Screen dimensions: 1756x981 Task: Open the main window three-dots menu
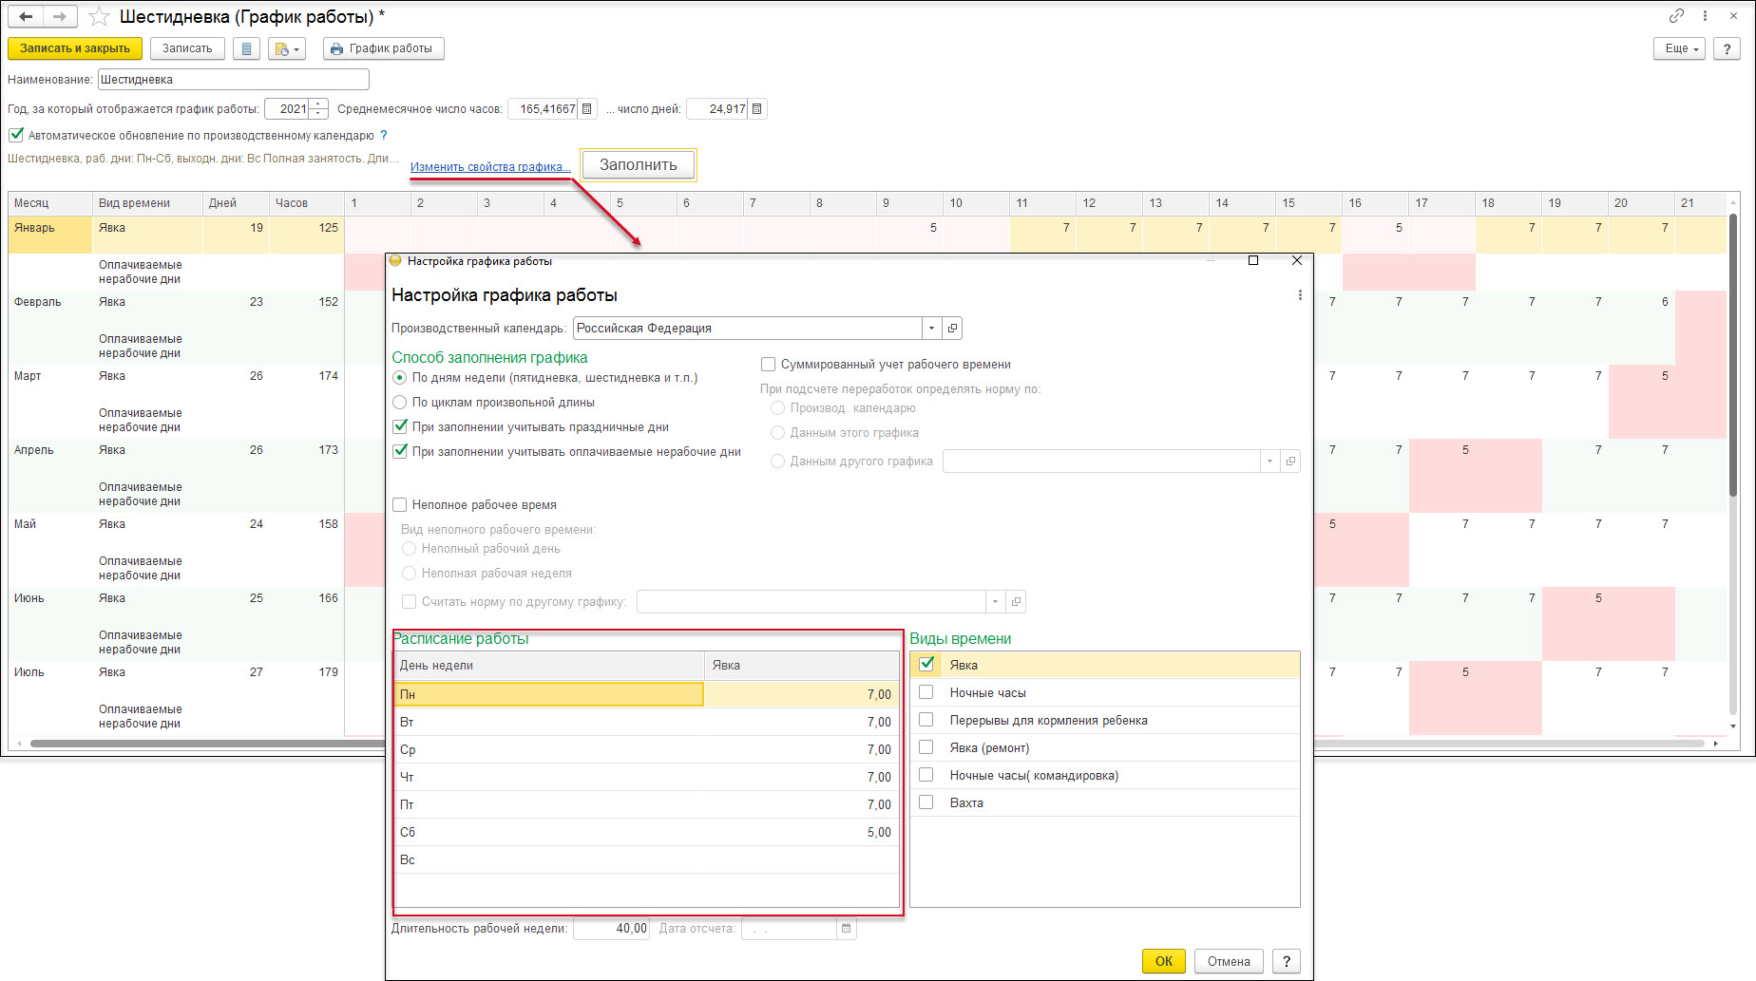[1705, 15]
